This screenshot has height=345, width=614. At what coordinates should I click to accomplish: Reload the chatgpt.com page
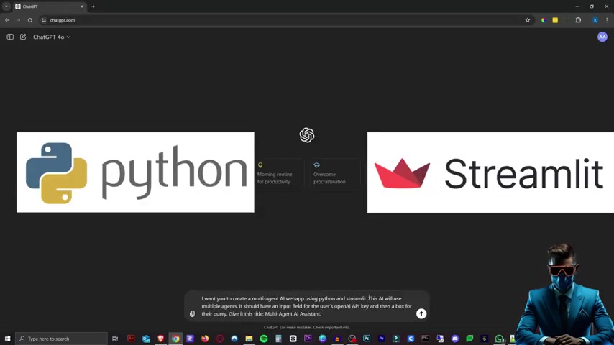29,20
